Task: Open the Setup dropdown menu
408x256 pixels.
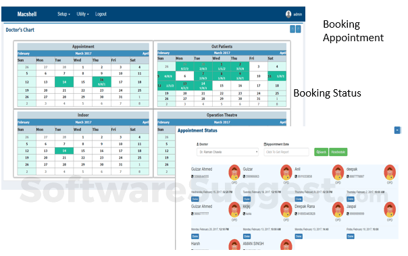Action: click(x=63, y=14)
